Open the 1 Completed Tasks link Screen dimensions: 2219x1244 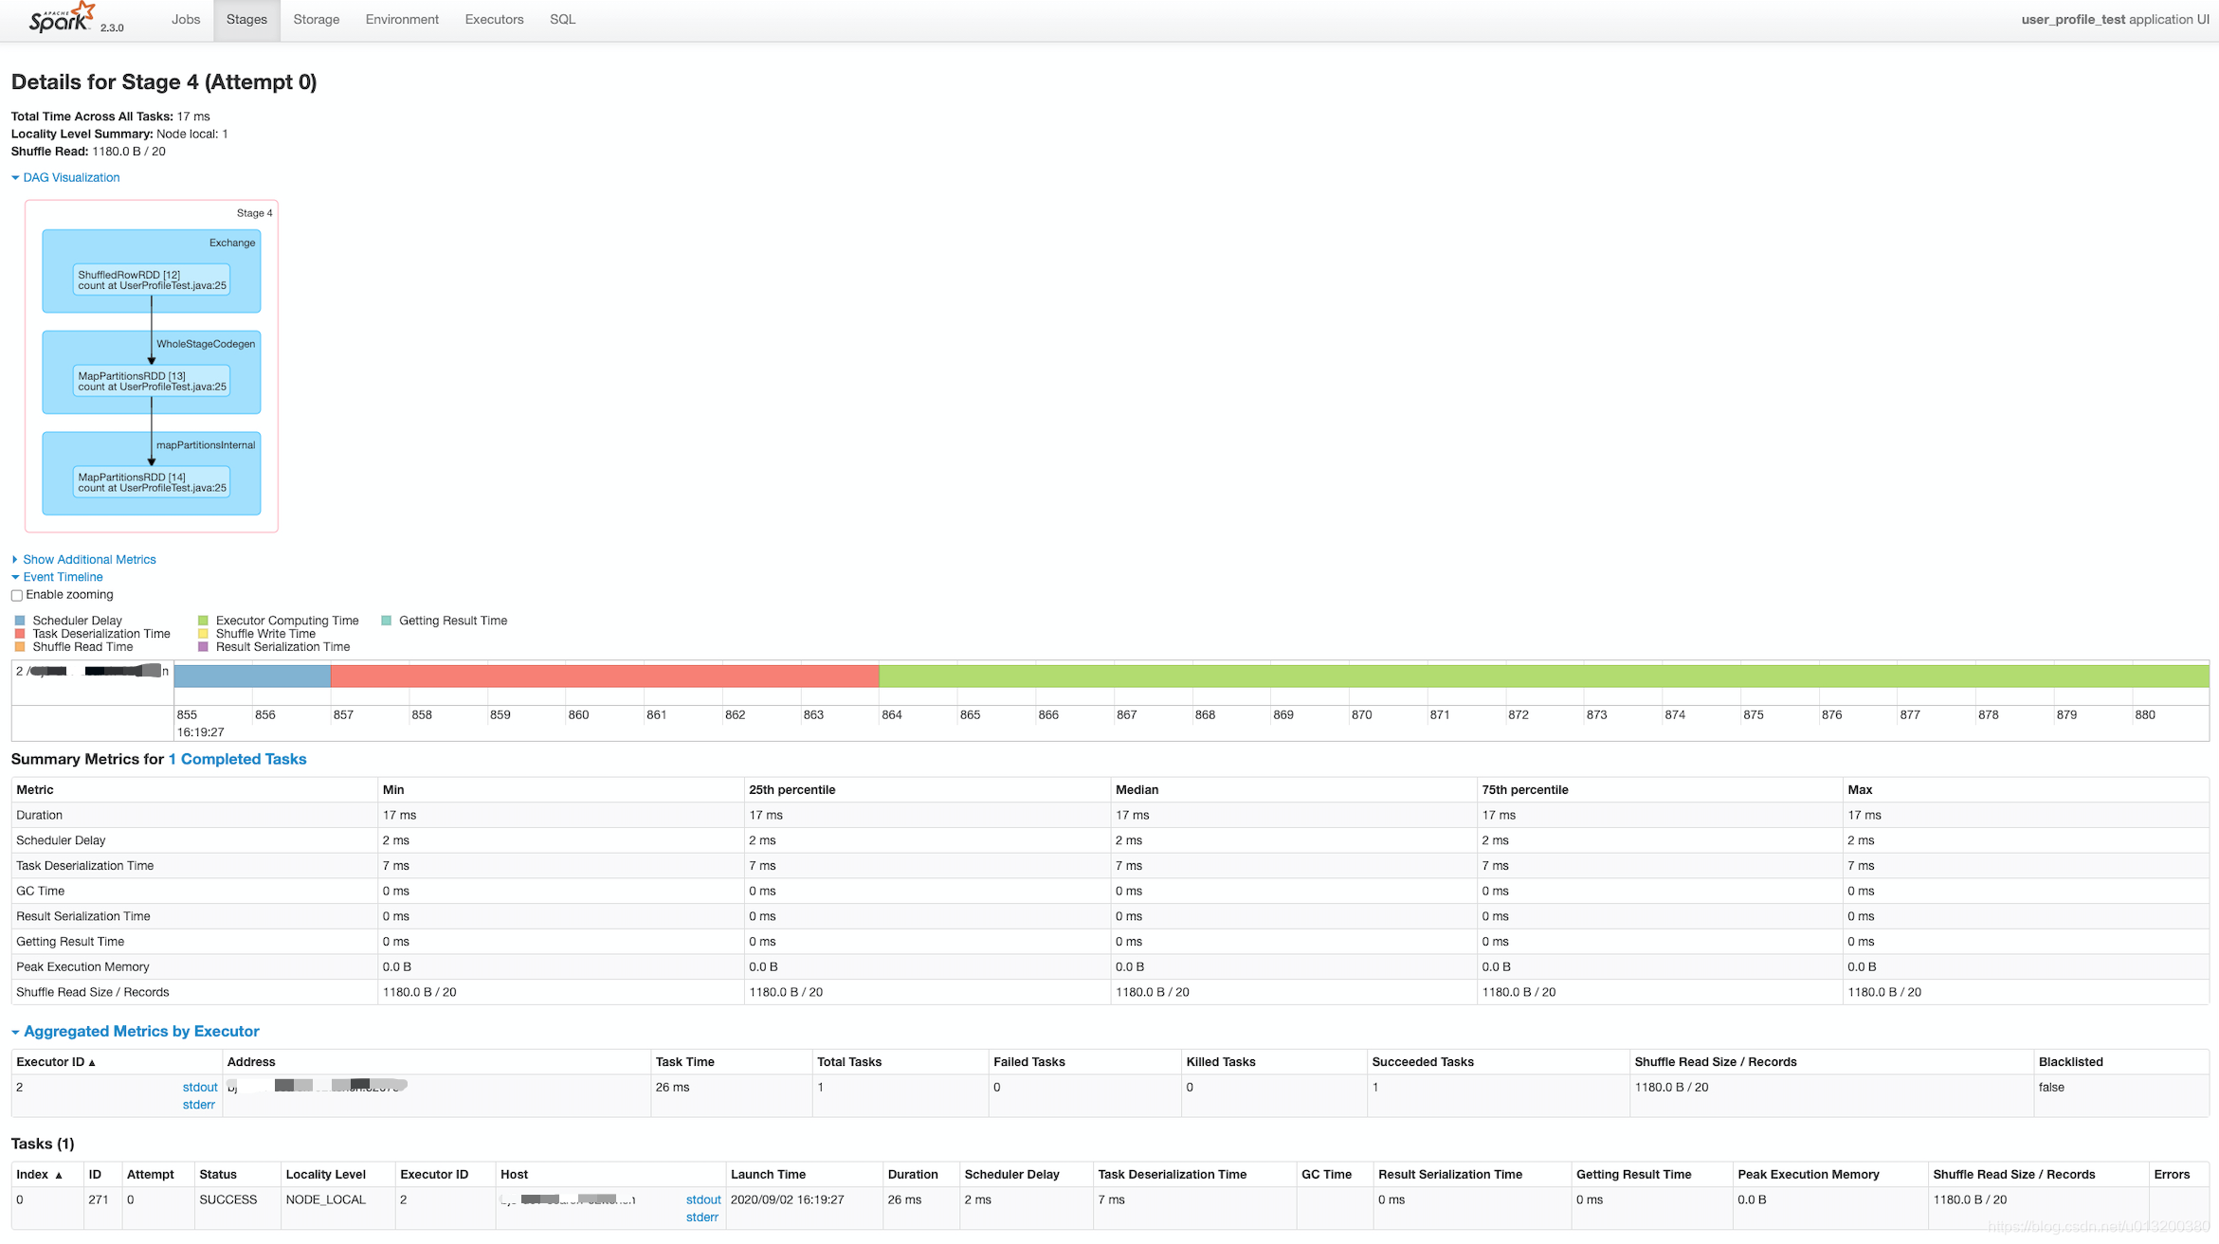[x=237, y=760]
